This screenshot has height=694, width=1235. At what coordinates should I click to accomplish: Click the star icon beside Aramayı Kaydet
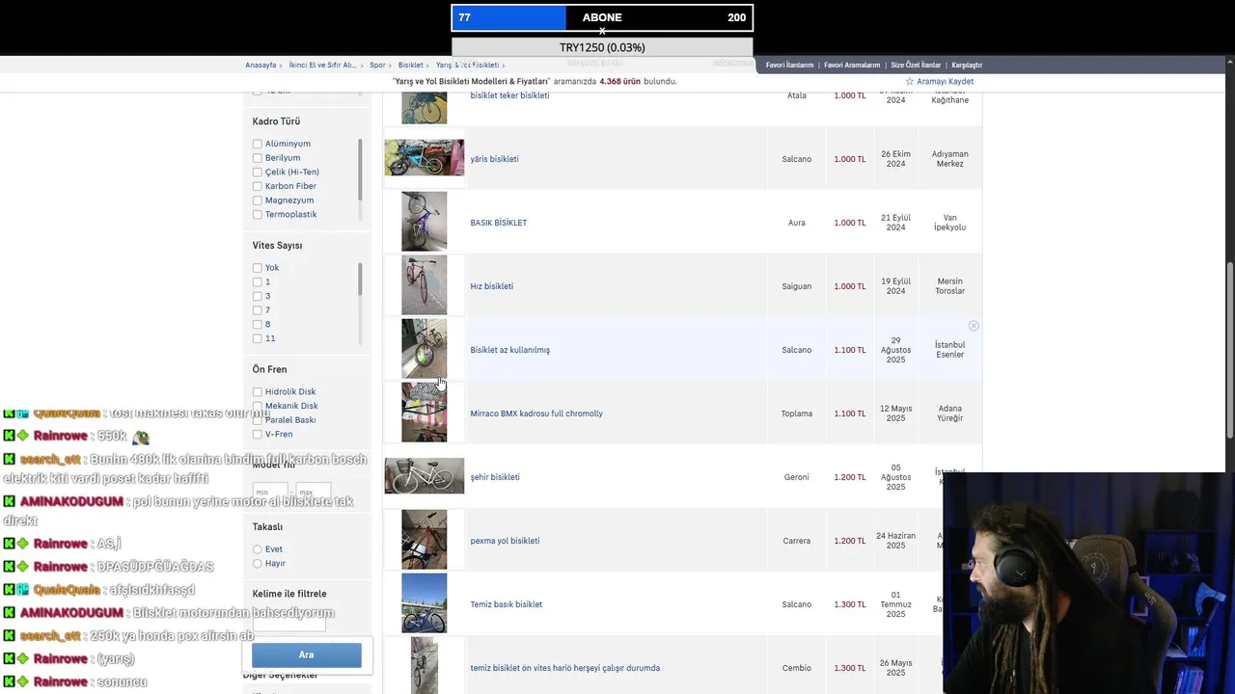909,81
